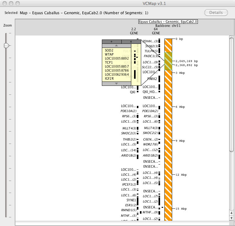Click the 2,049,169 bp position marker

click(187, 61)
